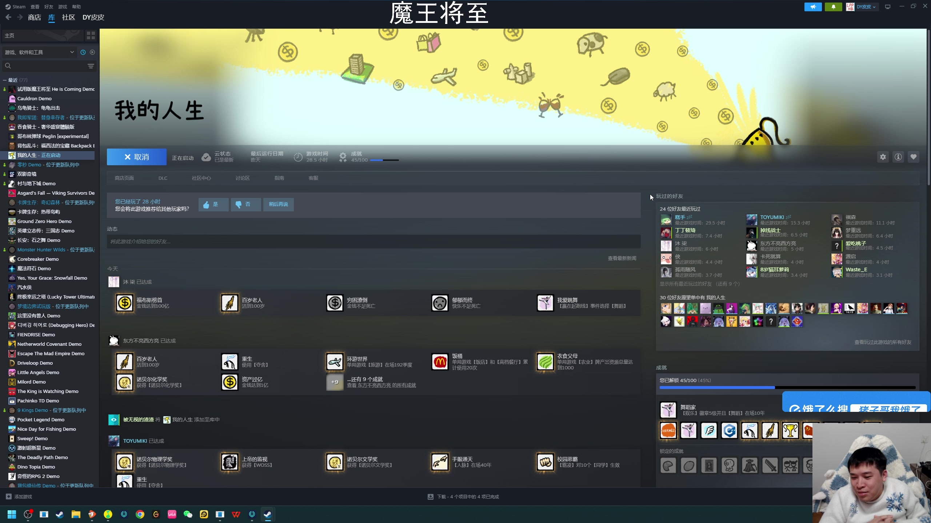Open downloads status 下载 bar
Screen dimensions: 931x523
[463, 496]
